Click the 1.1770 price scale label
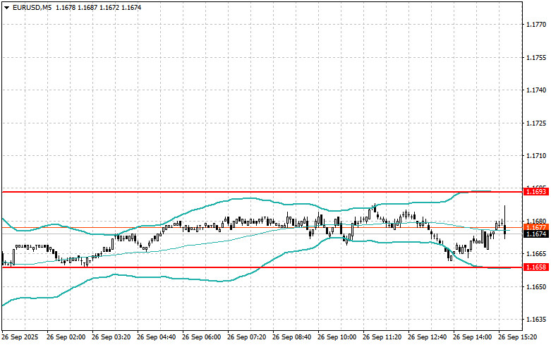The height and width of the screenshot is (345, 551). (536, 25)
